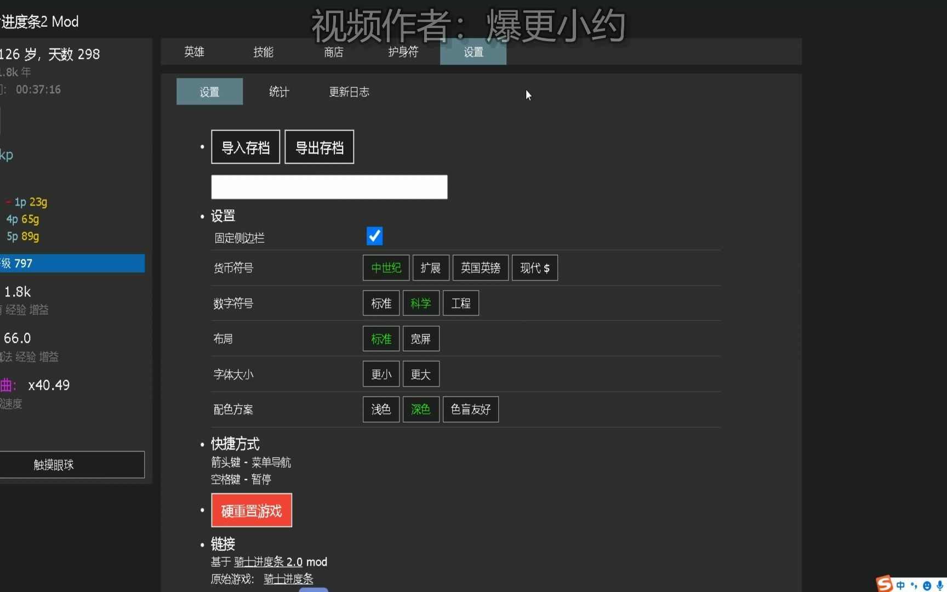This screenshot has width=947, height=592.
Task: Select 英国英镑 currency symbol option
Action: 481,268
